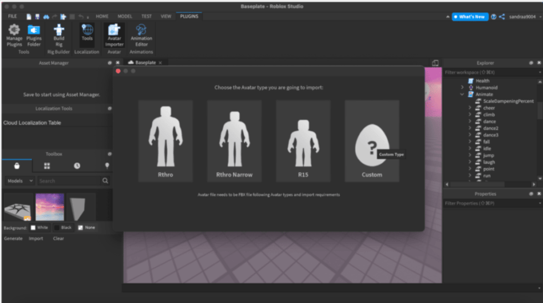Screen dimensions: 543x303
Task: Click the Toolbox Search field
Action: pyautogui.click(x=69, y=181)
